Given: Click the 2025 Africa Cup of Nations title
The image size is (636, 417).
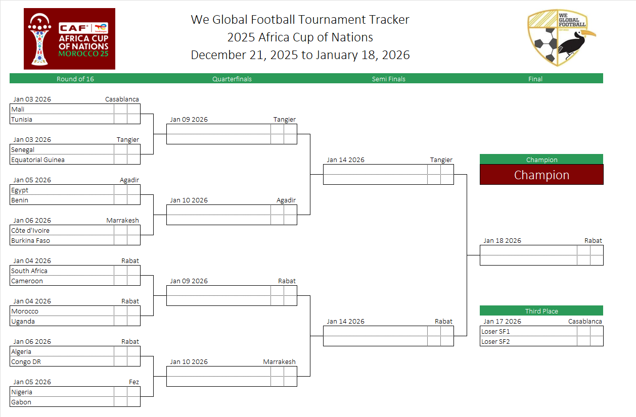Looking at the screenshot, I should click(x=300, y=37).
